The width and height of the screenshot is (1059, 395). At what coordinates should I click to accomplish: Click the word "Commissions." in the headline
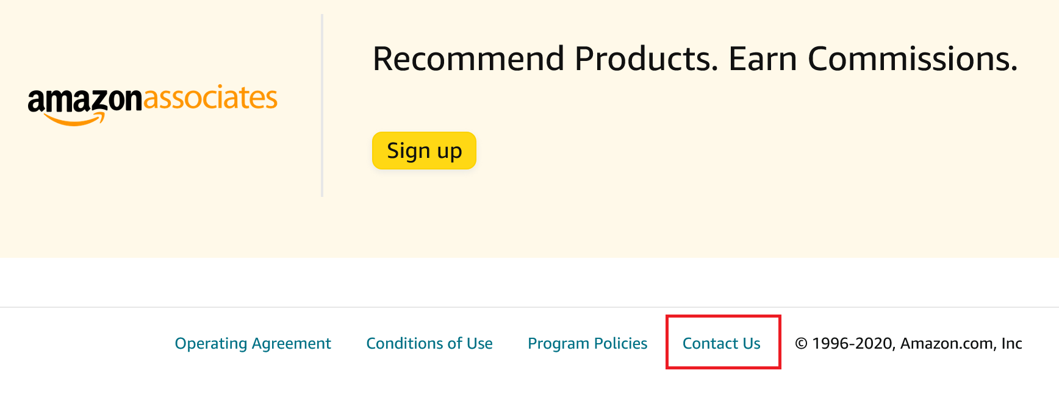click(x=913, y=59)
